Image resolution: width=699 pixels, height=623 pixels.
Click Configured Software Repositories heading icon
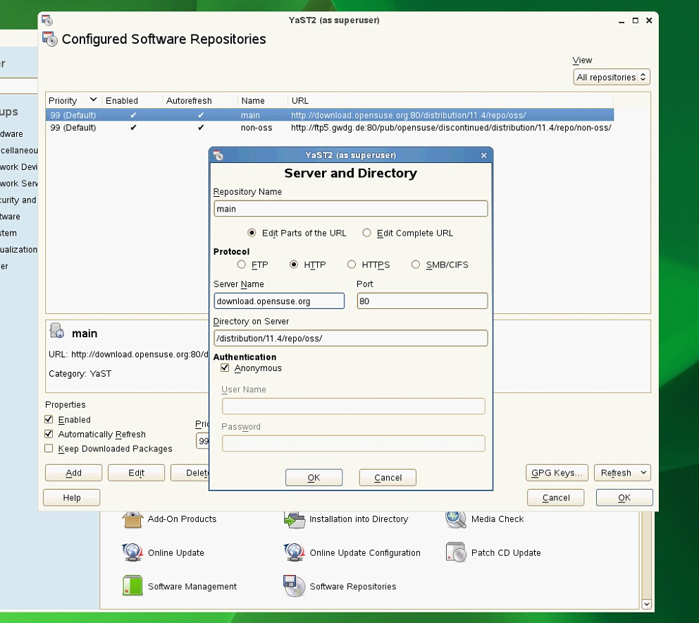tap(50, 39)
